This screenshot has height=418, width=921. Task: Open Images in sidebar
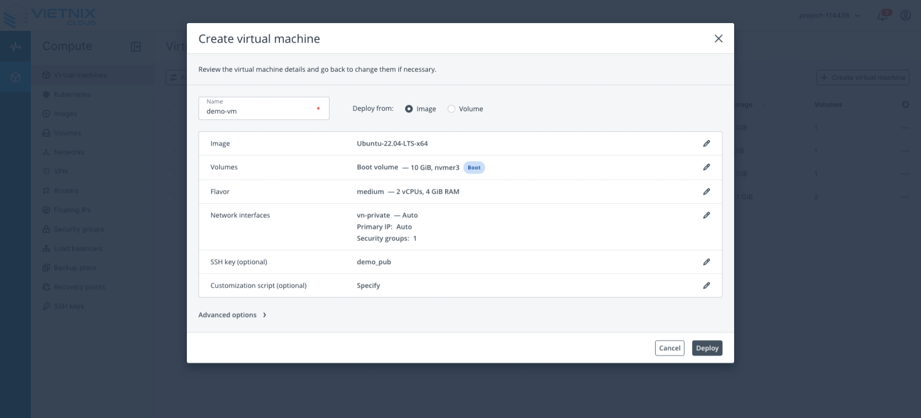[92, 113]
